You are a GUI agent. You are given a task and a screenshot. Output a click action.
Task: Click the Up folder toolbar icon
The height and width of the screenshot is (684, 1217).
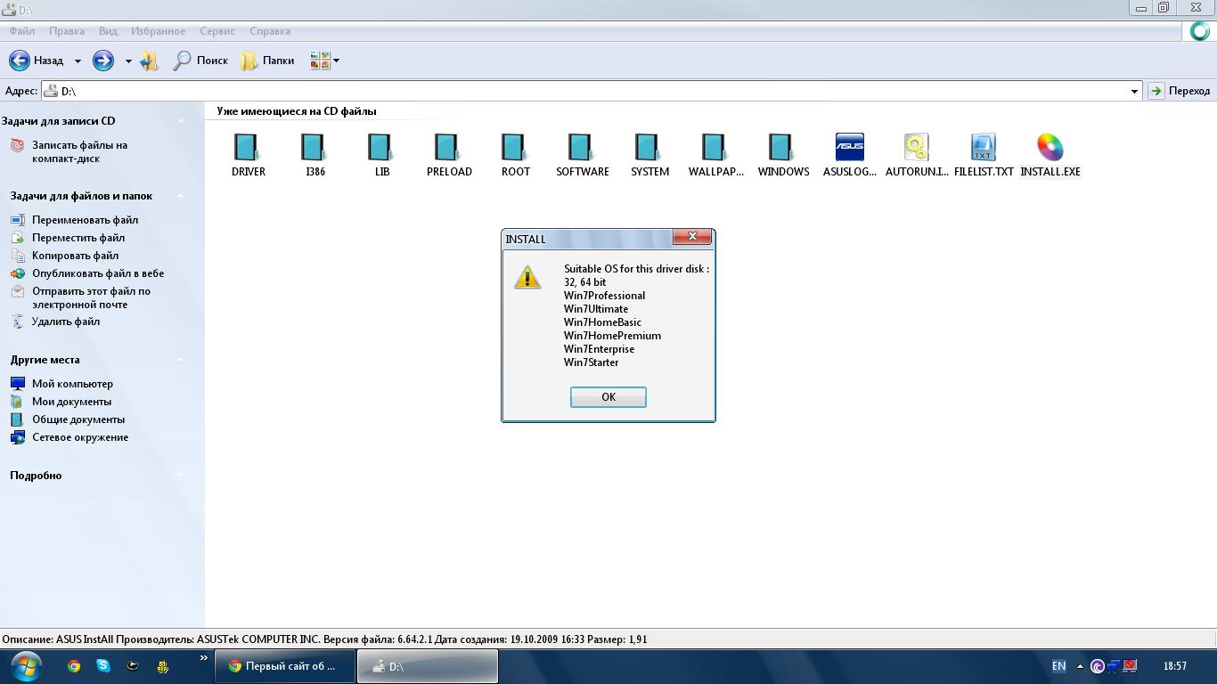[150, 61]
